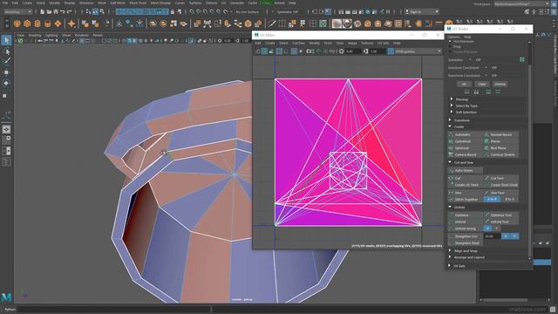This screenshot has width=558, height=314.
Task: Create a polygon cube from the shelf
Action: coord(27,24)
